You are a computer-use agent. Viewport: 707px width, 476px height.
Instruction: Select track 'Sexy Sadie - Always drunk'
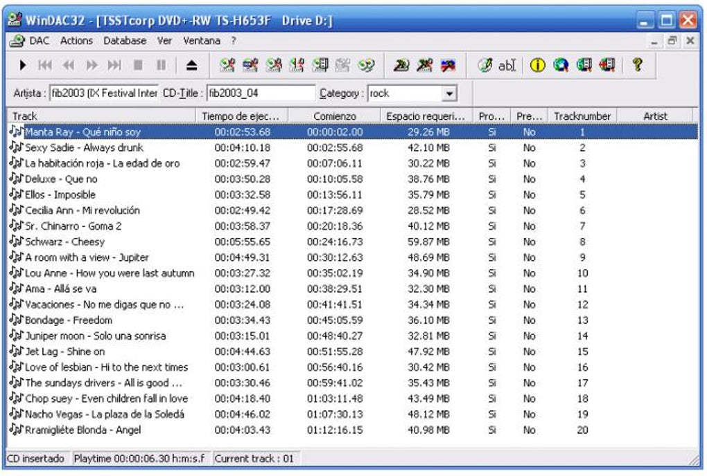84,147
